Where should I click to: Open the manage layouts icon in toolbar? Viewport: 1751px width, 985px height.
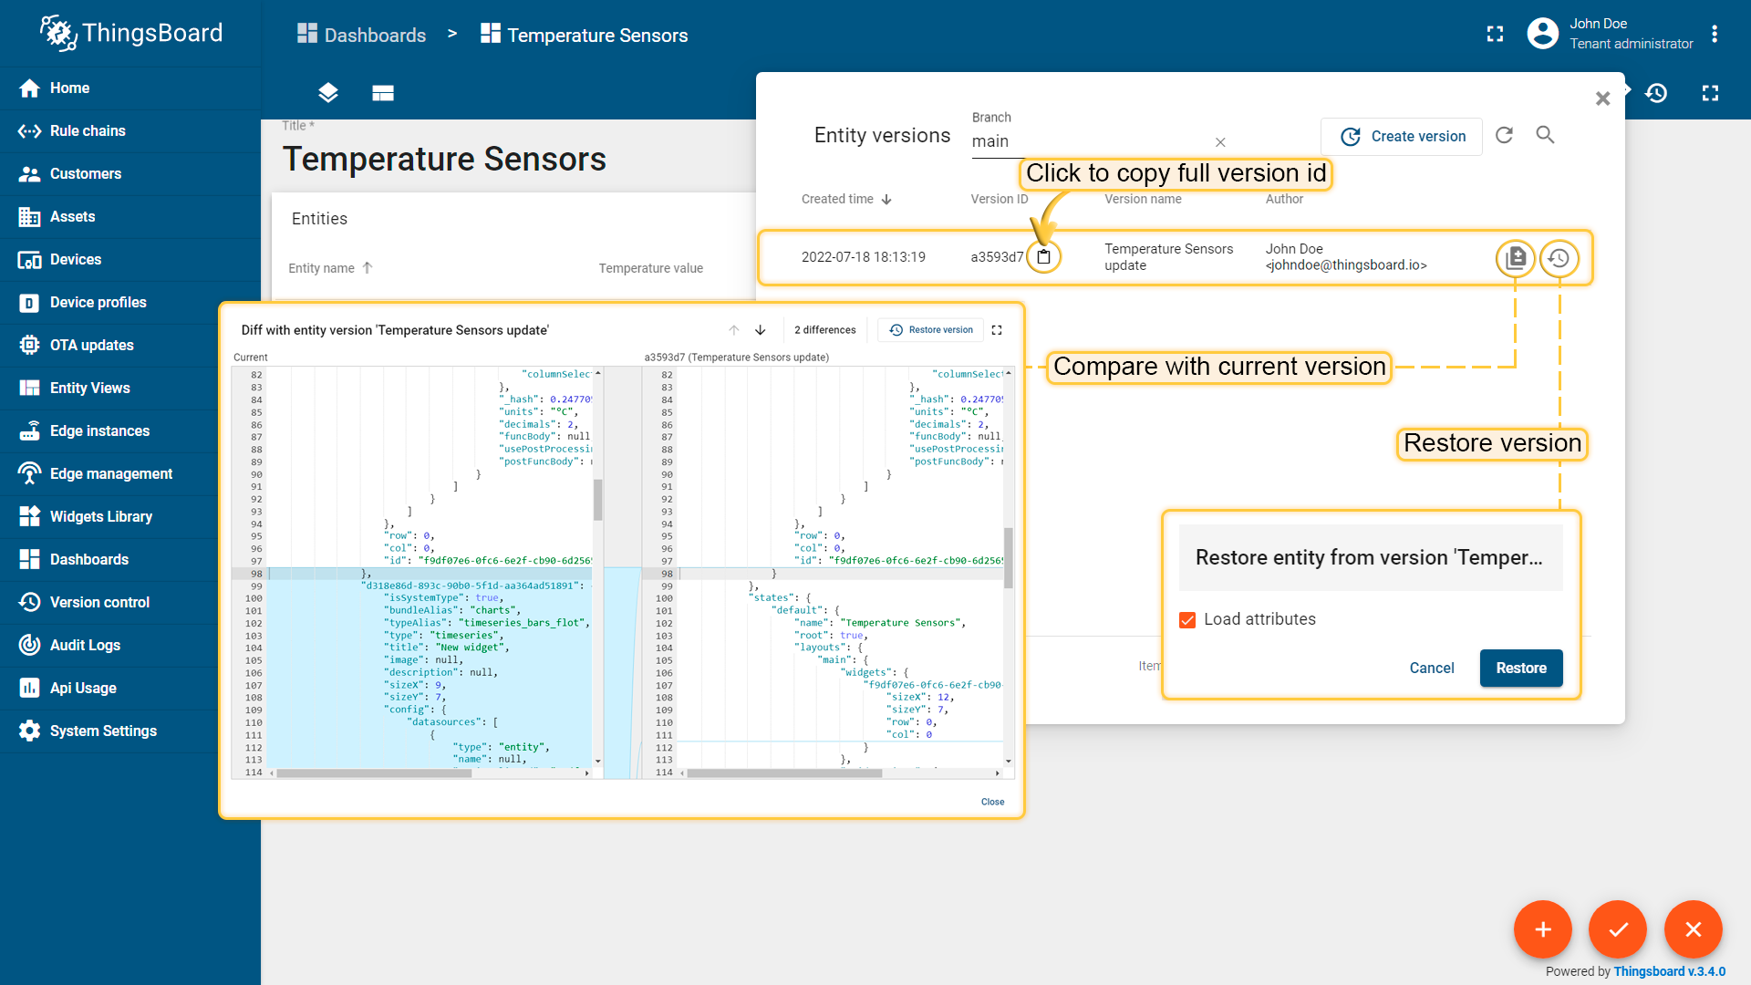383,93
